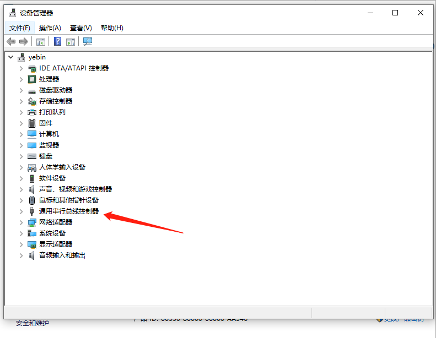Click the 打印队列 printer icon

tap(32, 112)
